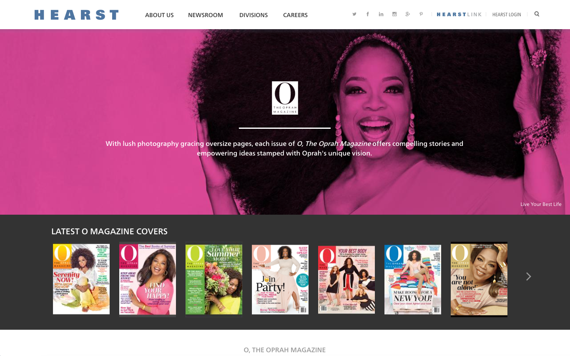The height and width of the screenshot is (356, 570).
Task: Open the Make Room for a New You cover
Action: point(413,279)
